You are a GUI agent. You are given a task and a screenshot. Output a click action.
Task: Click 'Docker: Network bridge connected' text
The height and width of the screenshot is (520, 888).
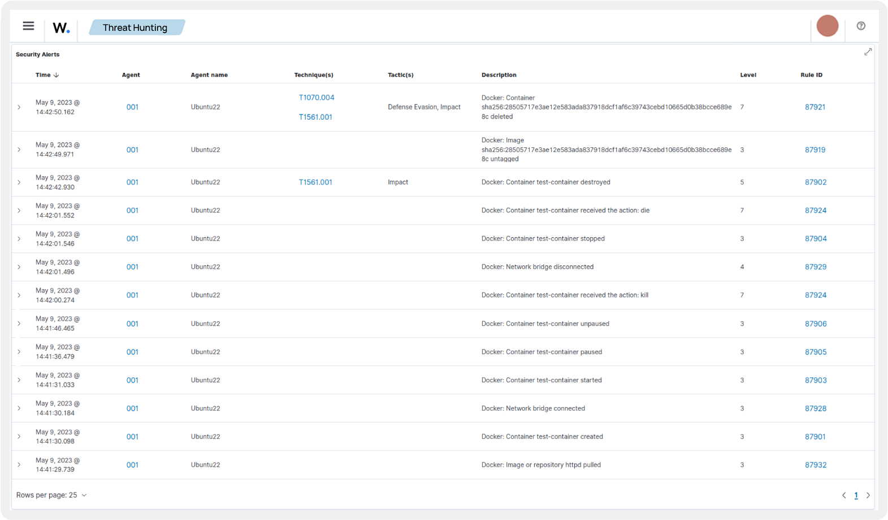pos(533,408)
